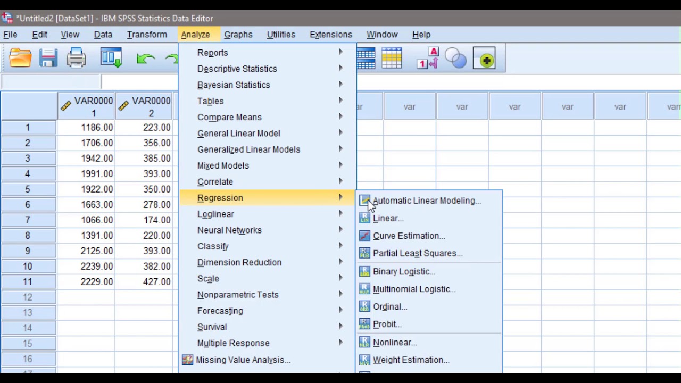Click the VAR00002 ruler scale icon

[x=123, y=106]
